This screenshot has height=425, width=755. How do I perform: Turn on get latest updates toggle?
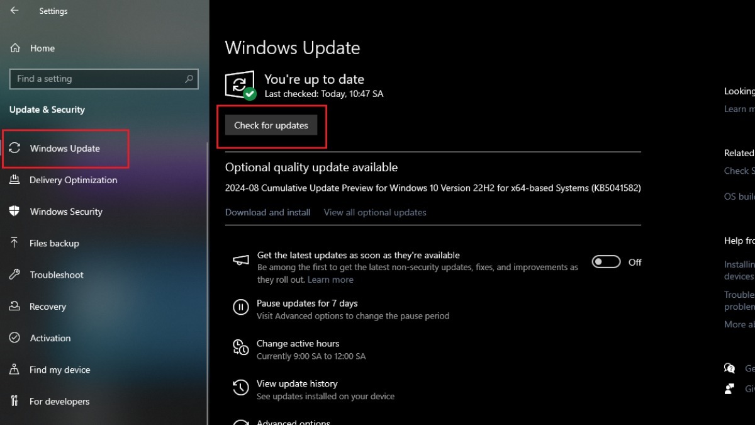pos(606,262)
